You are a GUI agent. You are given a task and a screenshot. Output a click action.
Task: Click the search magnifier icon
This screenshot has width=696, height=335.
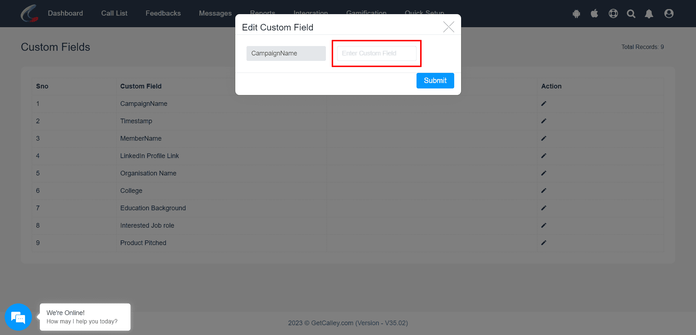click(x=631, y=13)
